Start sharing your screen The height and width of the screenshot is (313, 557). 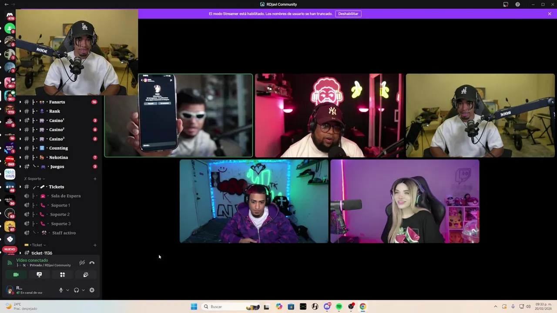(39, 275)
